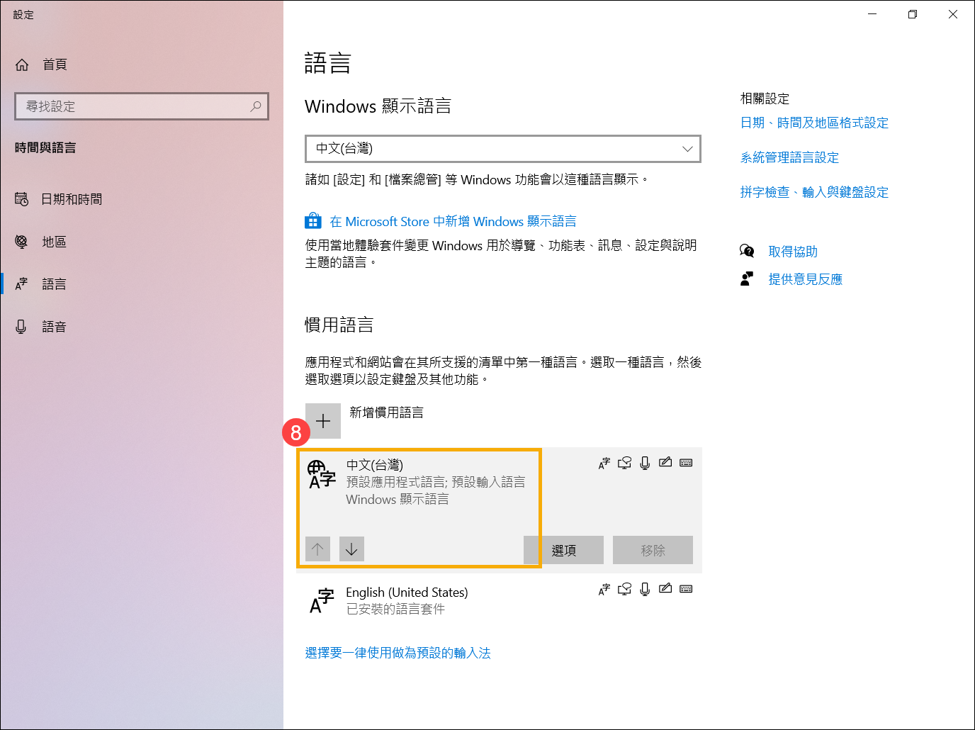The image size is (975, 730).
Task: Click the disabled up arrow for 中文(台灣)
Action: tap(317, 549)
